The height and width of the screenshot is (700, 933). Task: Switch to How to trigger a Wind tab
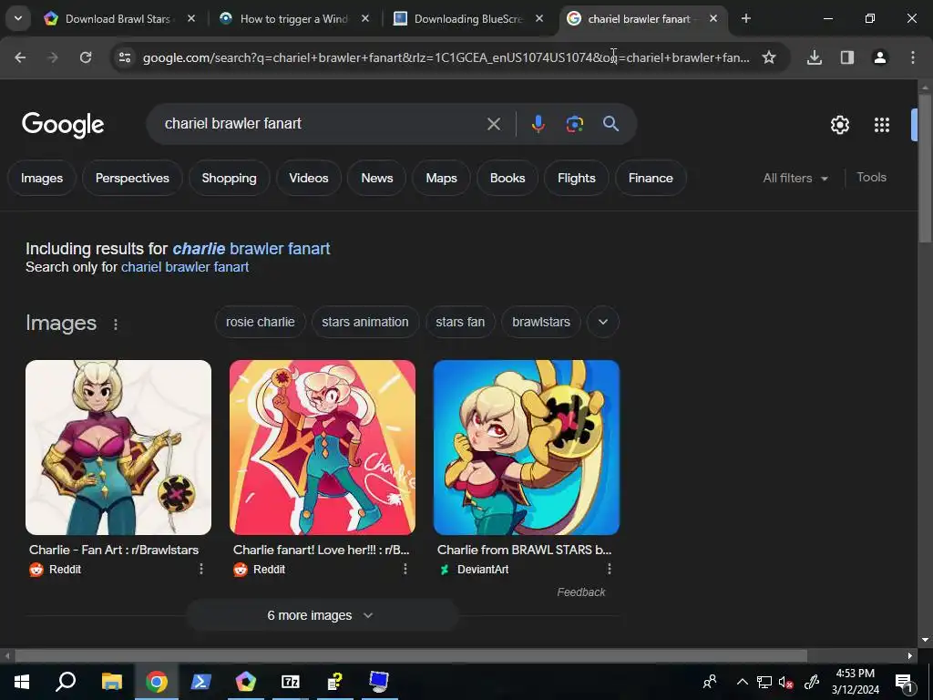point(293,19)
